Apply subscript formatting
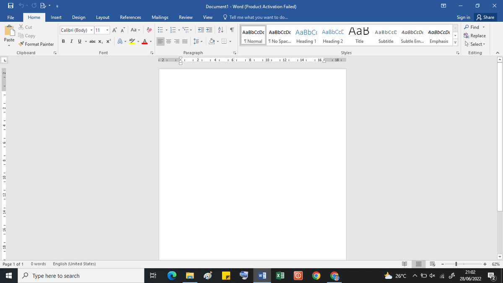Screen dimensions: 503x283 [x=101, y=42]
